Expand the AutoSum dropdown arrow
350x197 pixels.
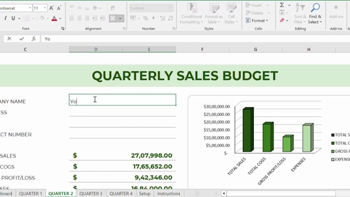[x=289, y=5]
